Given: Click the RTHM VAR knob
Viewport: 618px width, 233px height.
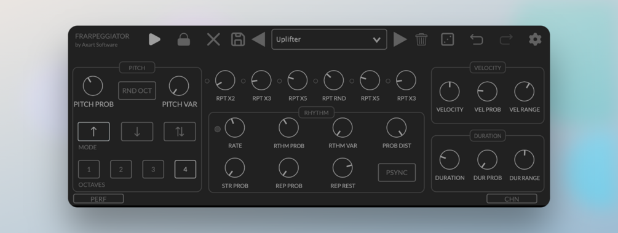Looking at the screenshot, I should pyautogui.click(x=343, y=128).
